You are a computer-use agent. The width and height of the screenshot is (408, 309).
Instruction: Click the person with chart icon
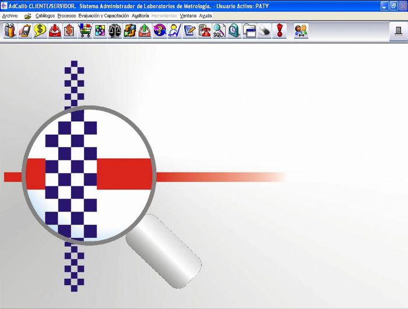(x=174, y=30)
